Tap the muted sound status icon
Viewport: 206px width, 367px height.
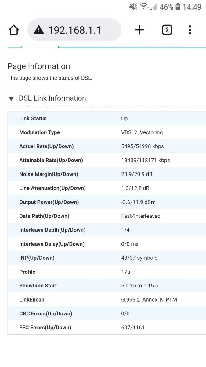[133, 7]
